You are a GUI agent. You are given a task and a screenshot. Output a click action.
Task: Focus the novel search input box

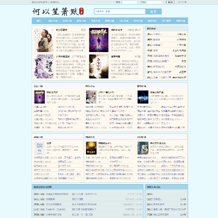120,12
